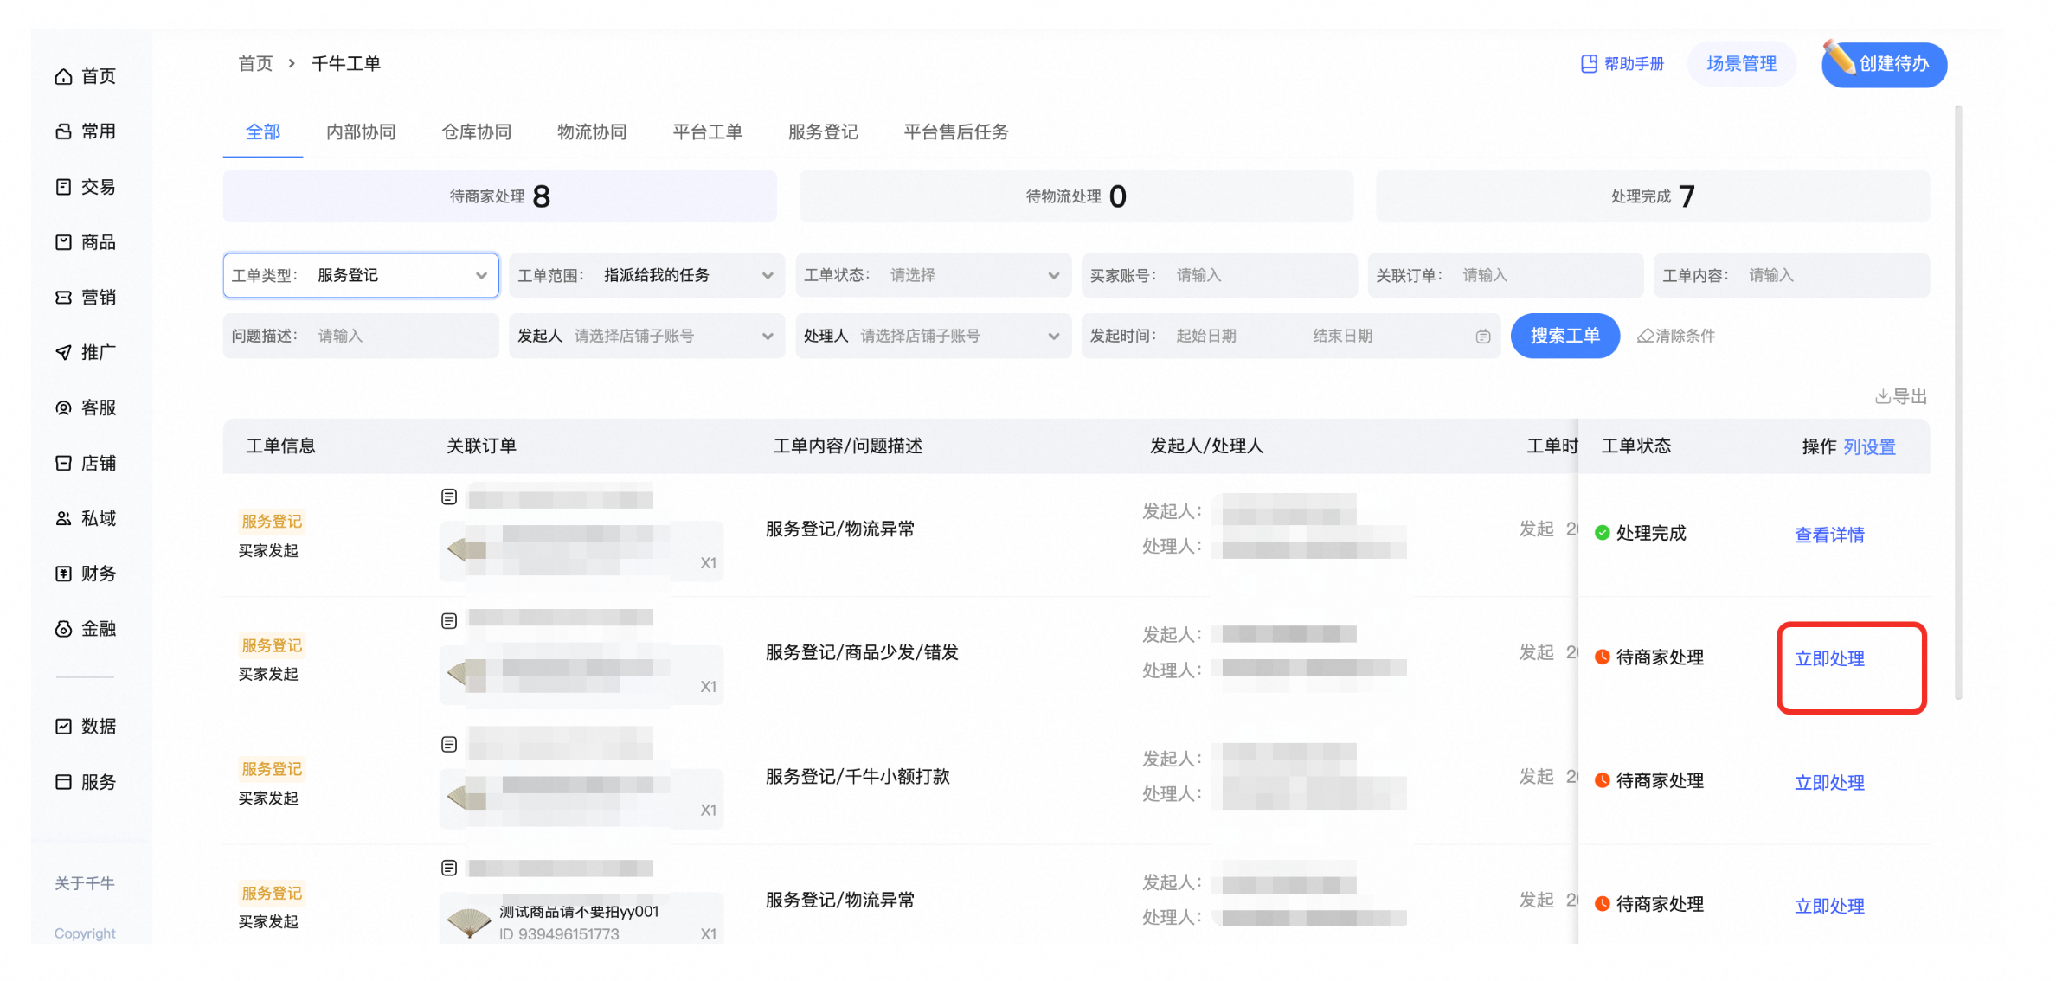Switch to the 服务登记 tab
2056x981 pixels.
tap(823, 132)
